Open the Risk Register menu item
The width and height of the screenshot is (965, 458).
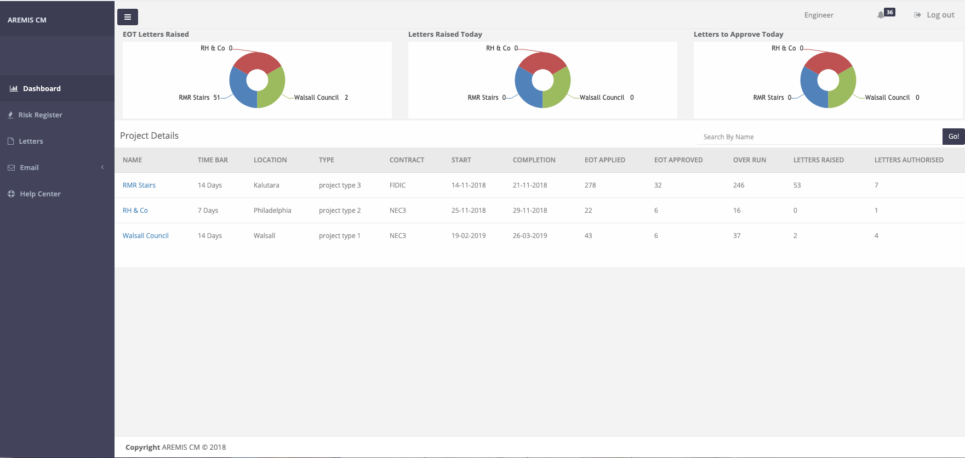coord(40,115)
